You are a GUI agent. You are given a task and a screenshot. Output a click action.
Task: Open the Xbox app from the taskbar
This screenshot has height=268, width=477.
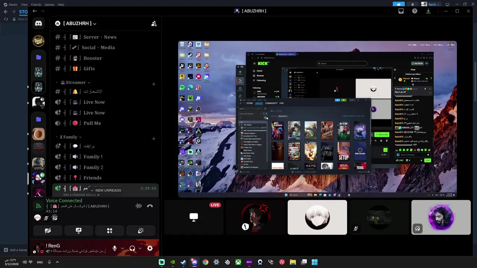coord(238,262)
